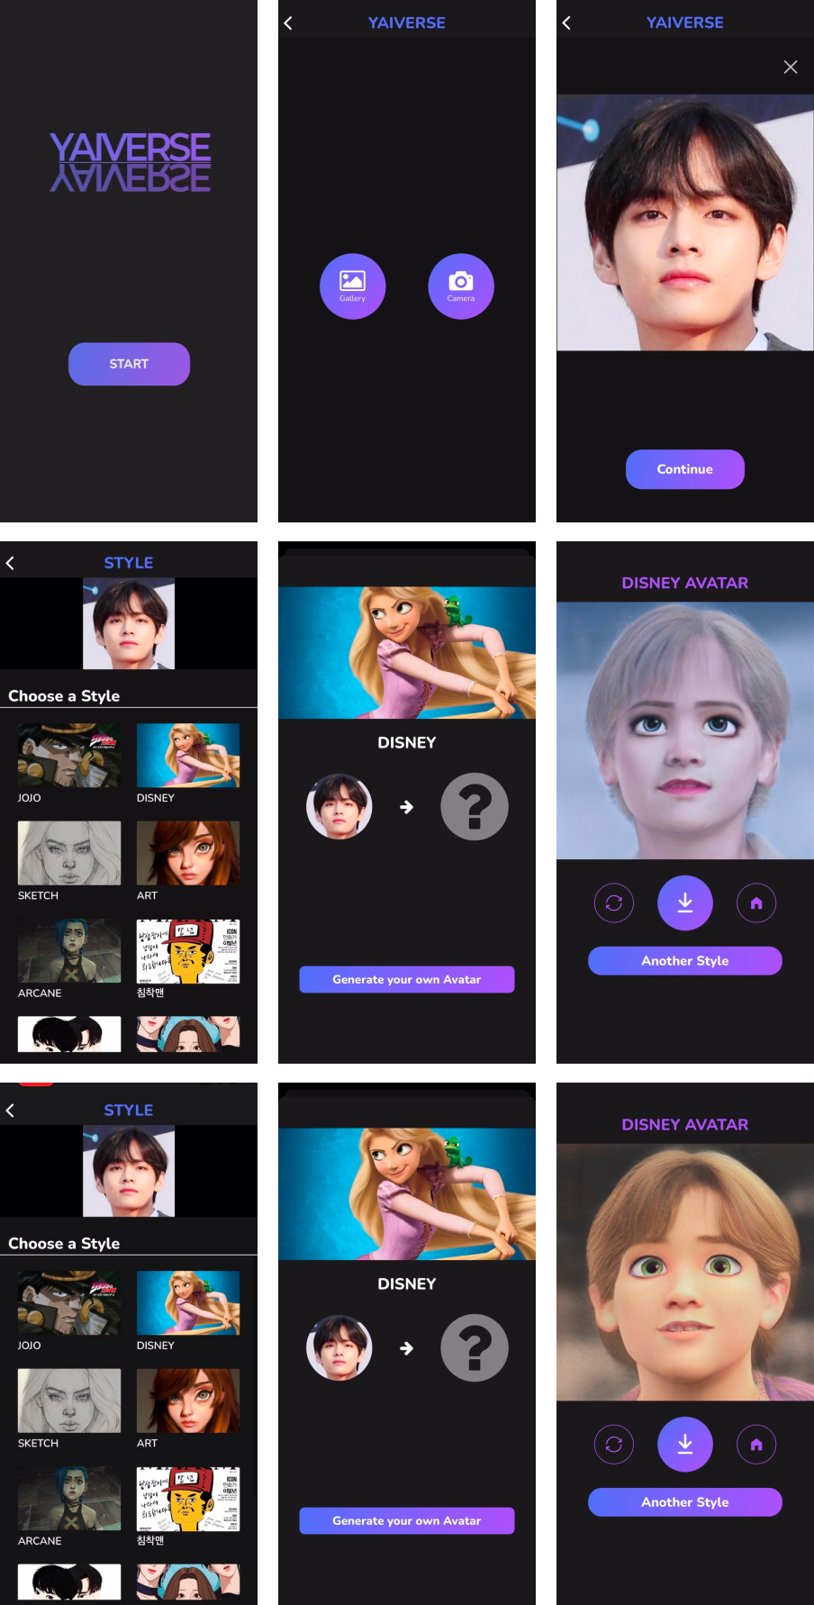Click Another Style below the gray-haired avatar
Screen dimensions: 814x1605
coord(684,961)
